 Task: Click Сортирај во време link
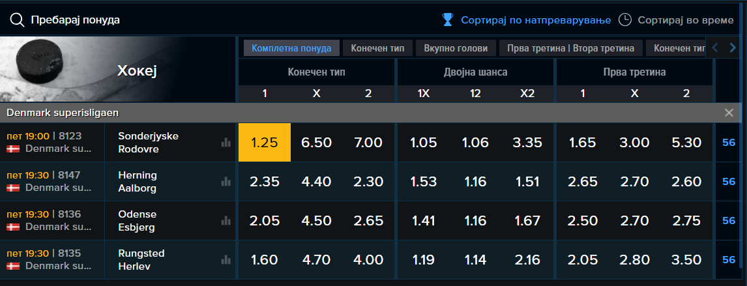[686, 20]
